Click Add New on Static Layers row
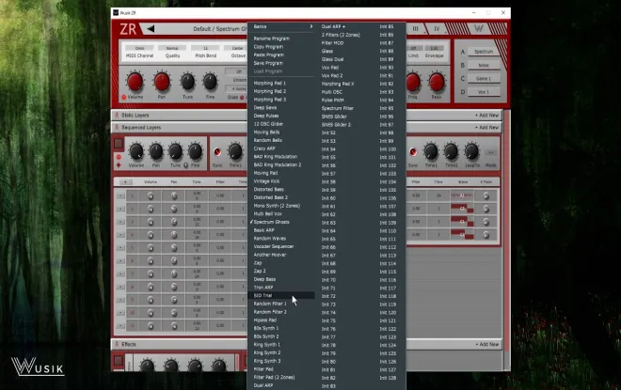 (x=486, y=115)
